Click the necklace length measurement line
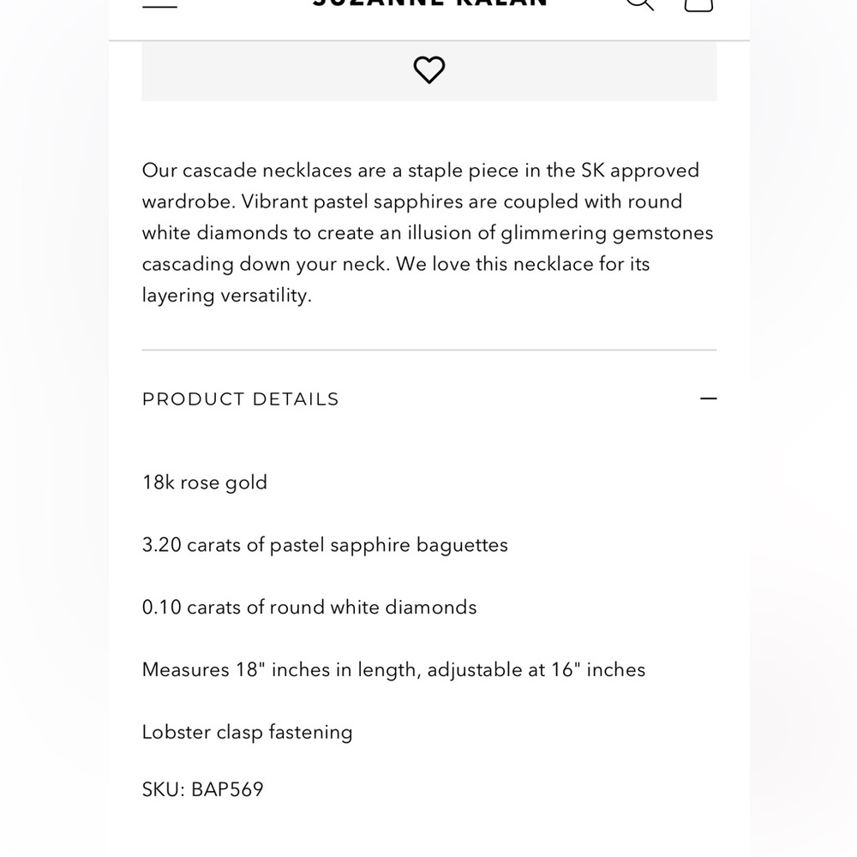 point(393,670)
